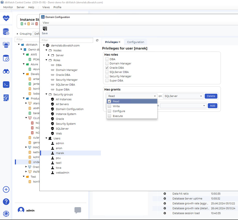Viewport: 238px width, 220px height.
Task: Collapse the Roles tree node
Action: pyautogui.click(x=47, y=60)
